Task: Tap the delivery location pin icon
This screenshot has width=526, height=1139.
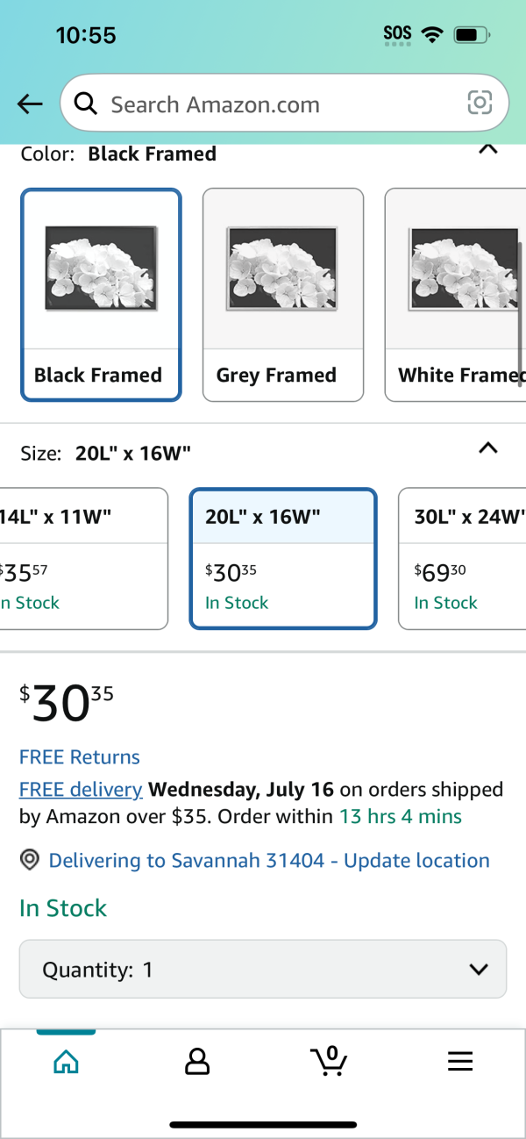Action: (30, 861)
